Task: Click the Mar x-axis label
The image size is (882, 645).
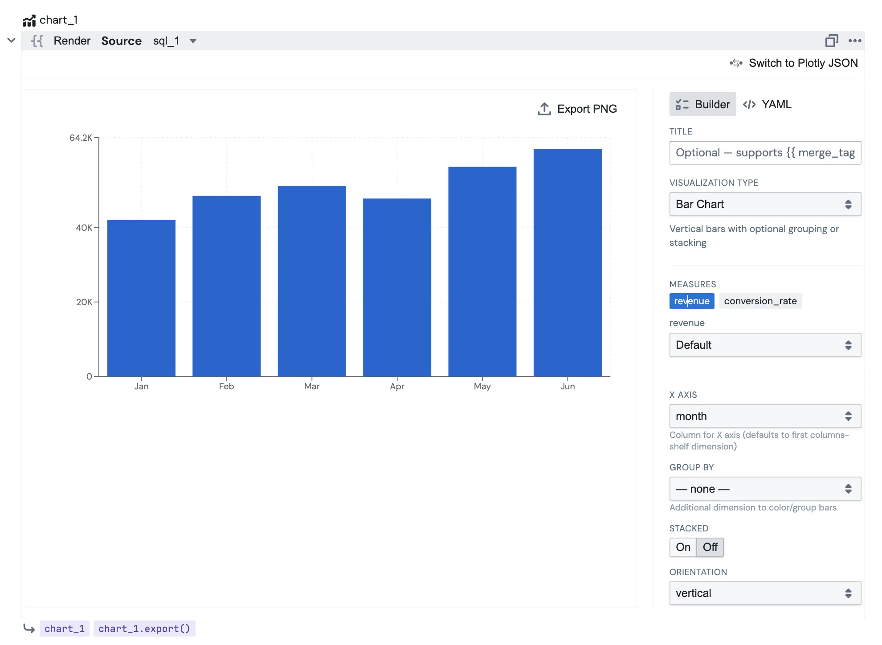Action: pyautogui.click(x=312, y=386)
